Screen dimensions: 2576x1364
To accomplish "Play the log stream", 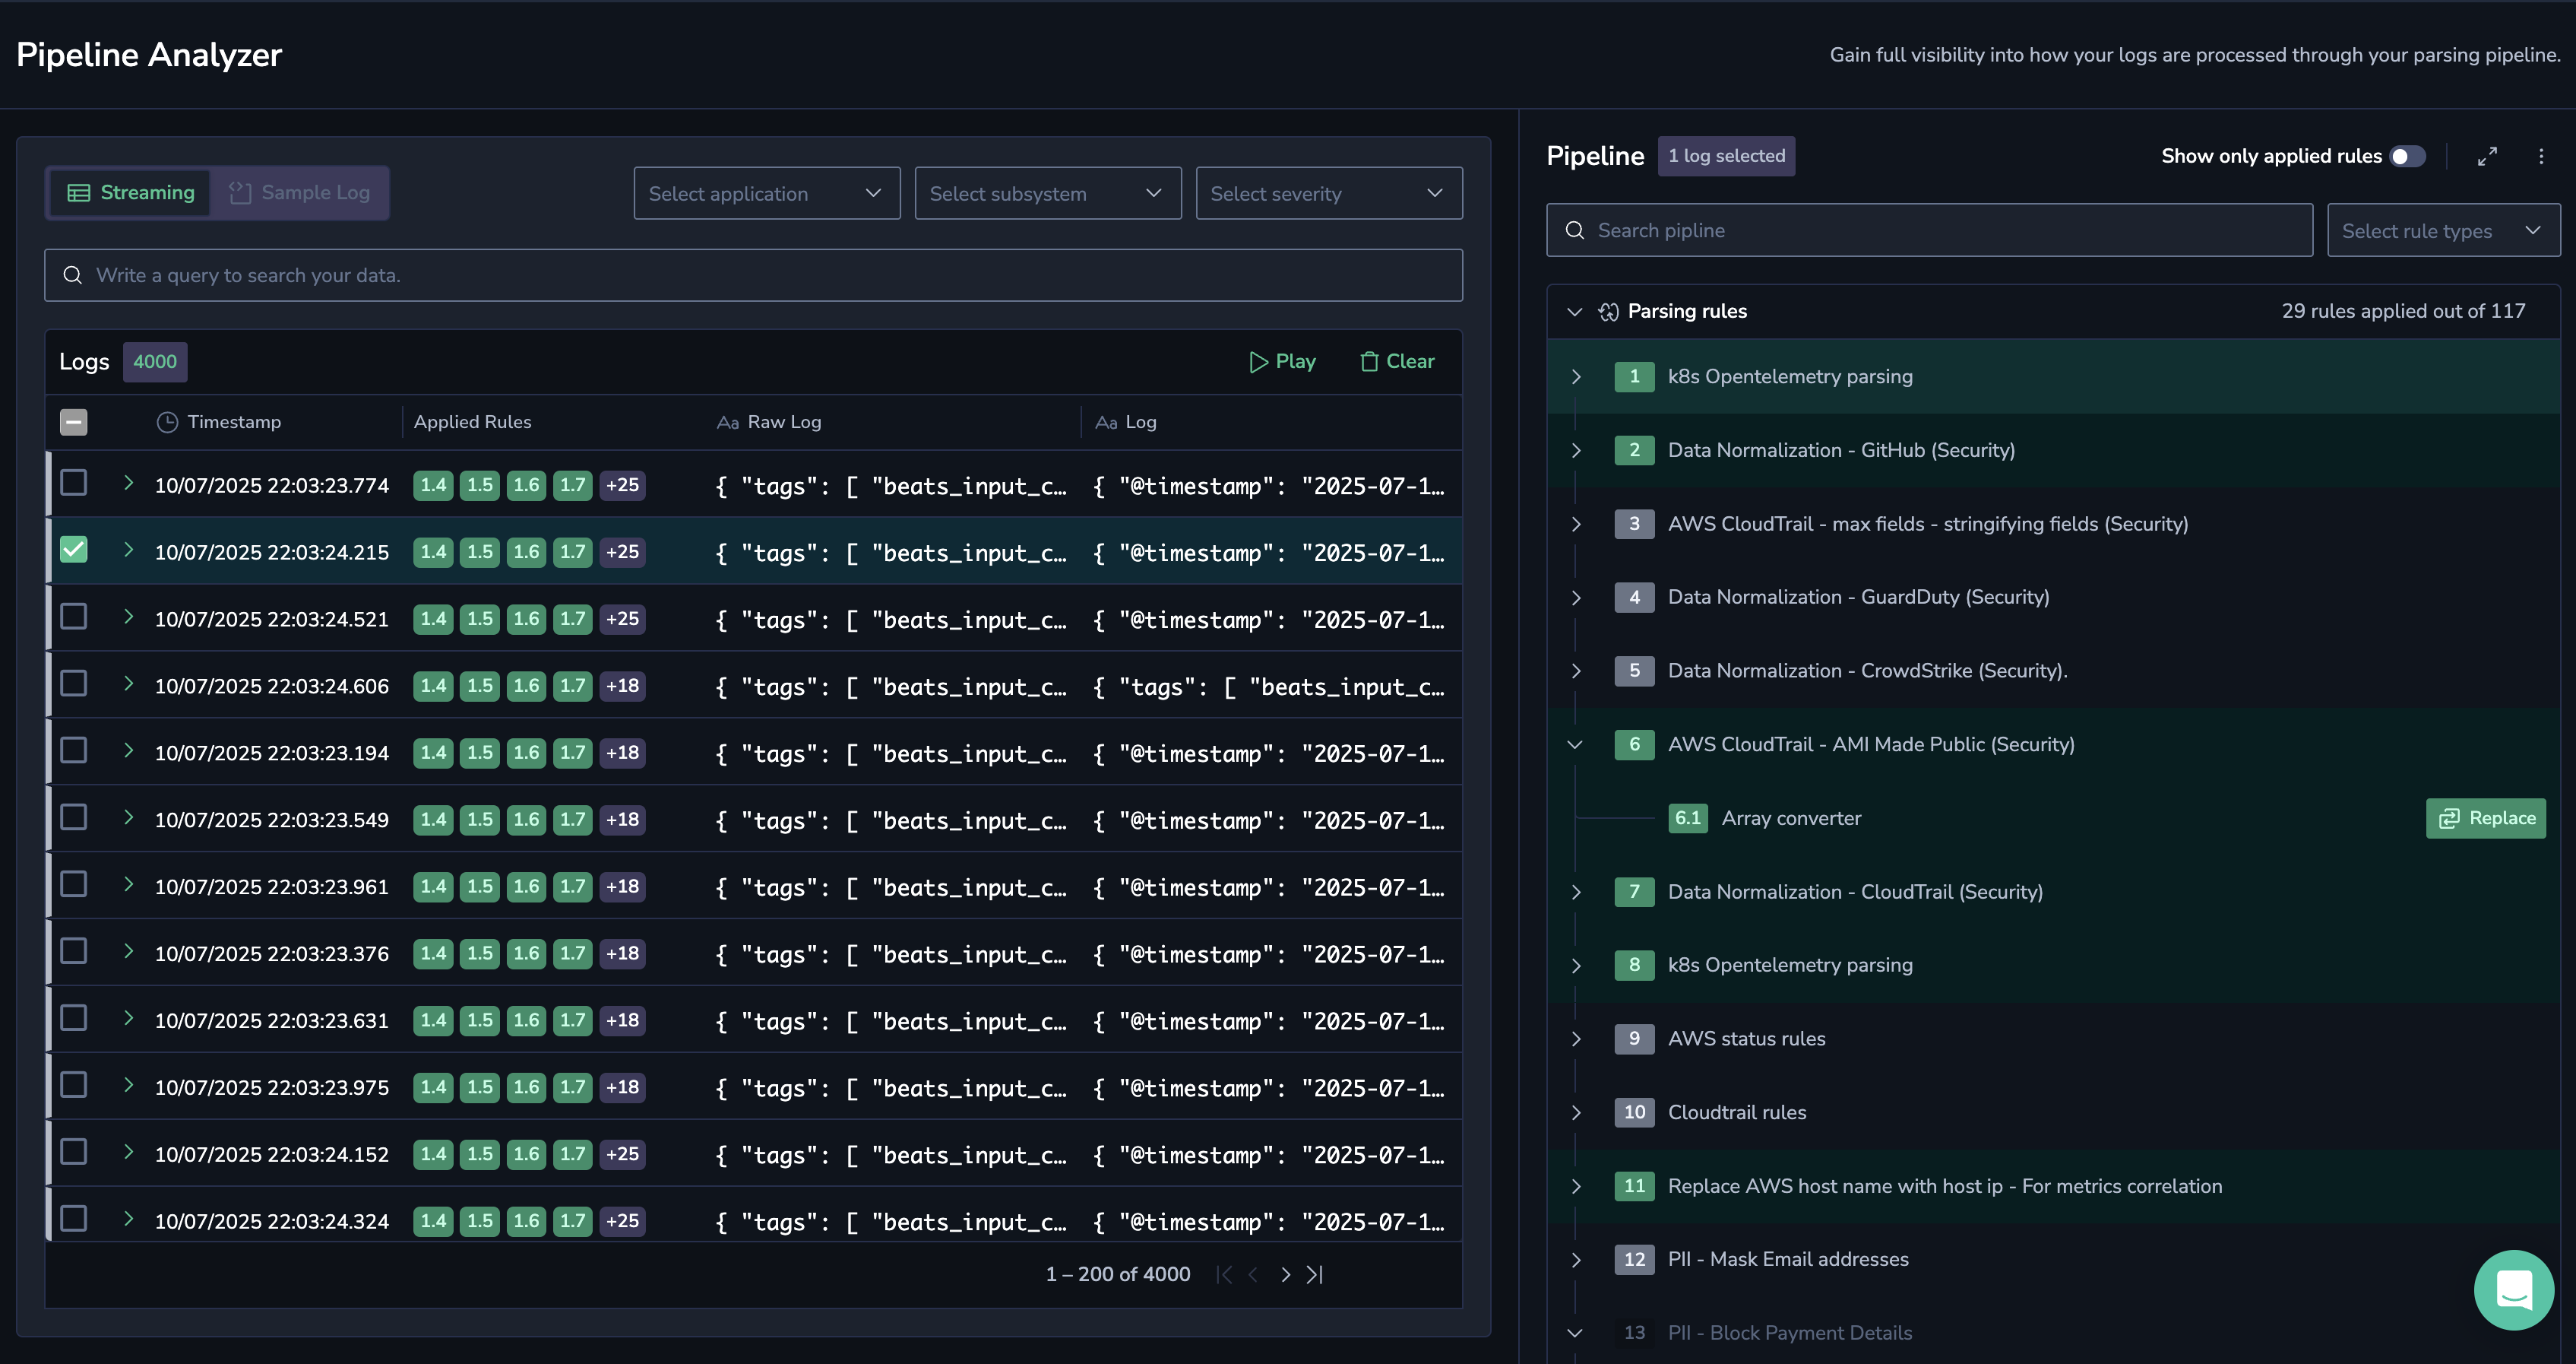I will point(1282,361).
